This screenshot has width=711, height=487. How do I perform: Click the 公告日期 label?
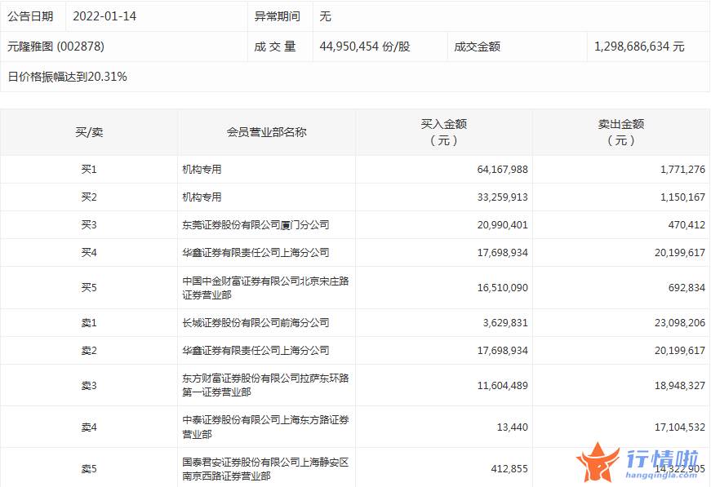pyautogui.click(x=30, y=16)
